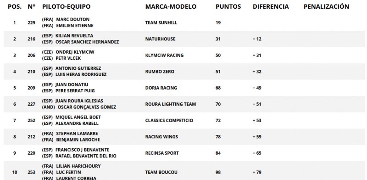The image size is (367, 180).
Task: Click the ROURA LIGHTING TEAM cell
Action: pos(170,104)
